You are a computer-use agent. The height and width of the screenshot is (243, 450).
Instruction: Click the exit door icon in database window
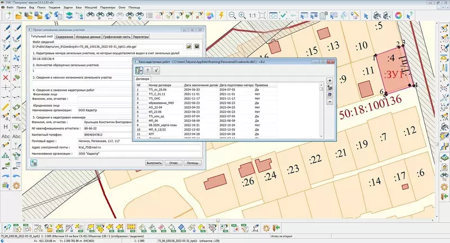[139, 70]
